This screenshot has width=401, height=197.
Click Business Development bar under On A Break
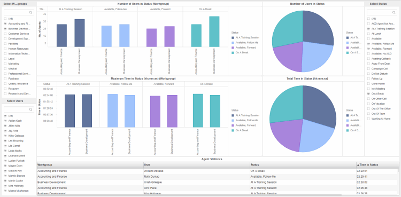pos(214,31)
